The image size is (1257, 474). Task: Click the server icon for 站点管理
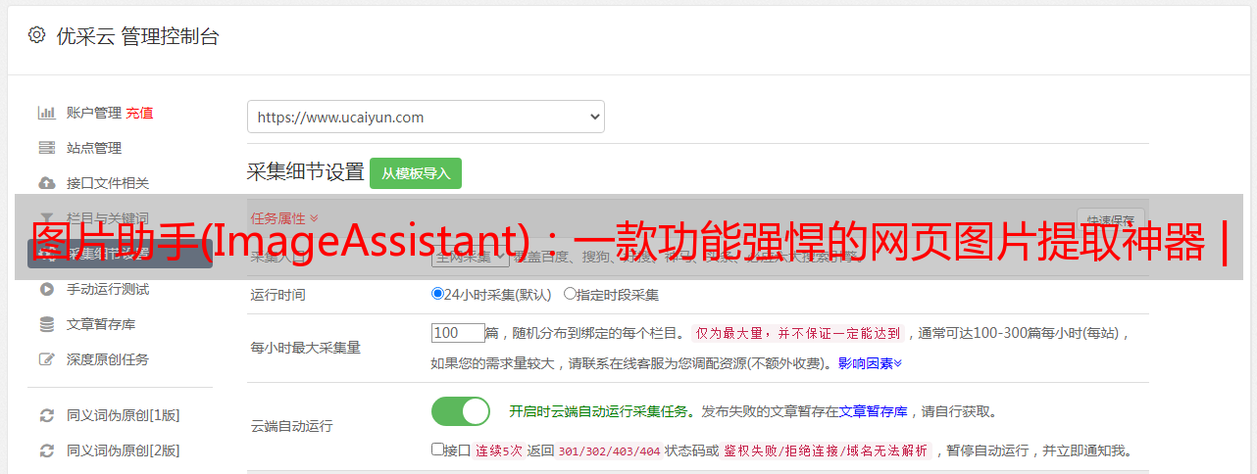pyautogui.click(x=46, y=148)
